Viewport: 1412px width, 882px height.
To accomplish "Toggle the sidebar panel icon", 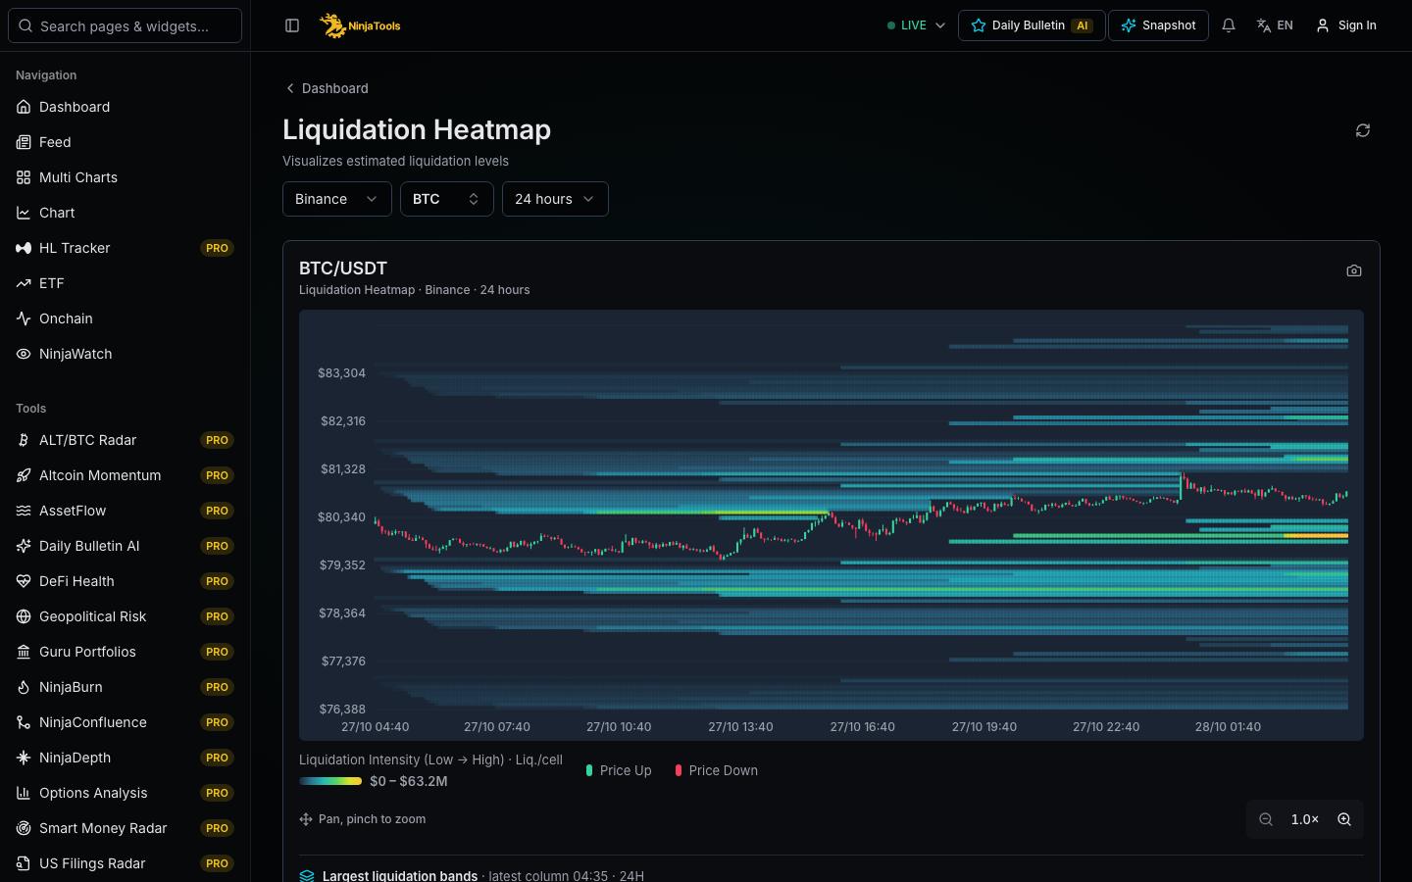I will pyautogui.click(x=292, y=25).
